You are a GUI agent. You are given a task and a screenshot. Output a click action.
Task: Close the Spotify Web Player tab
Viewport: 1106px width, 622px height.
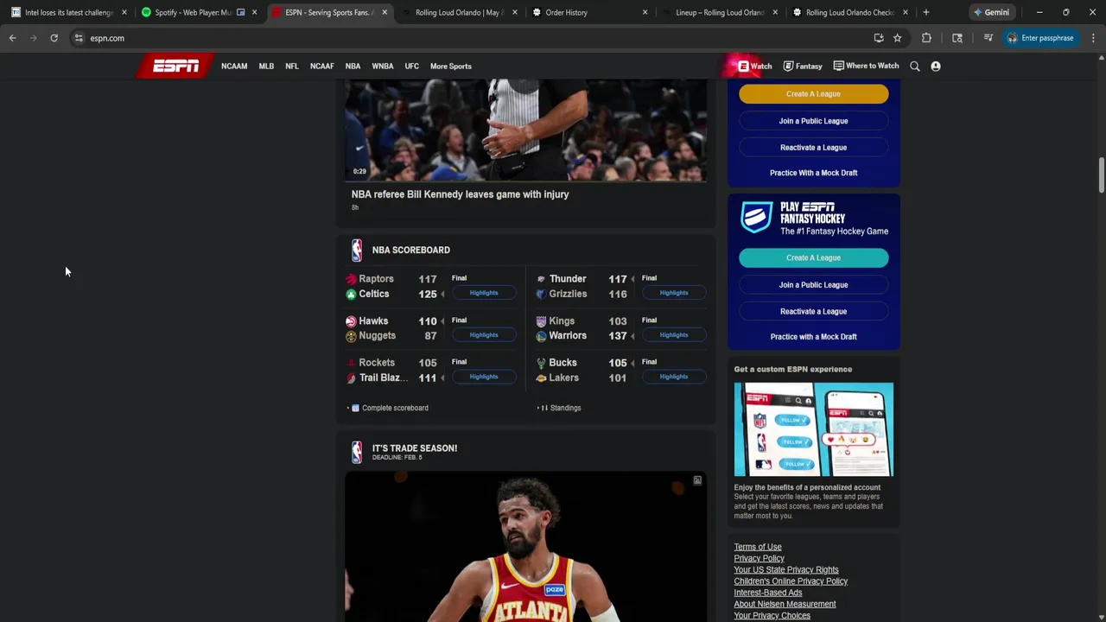pos(254,12)
